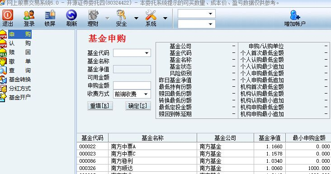
Task: Click the 重填[R] reset button
Action: pos(100,106)
